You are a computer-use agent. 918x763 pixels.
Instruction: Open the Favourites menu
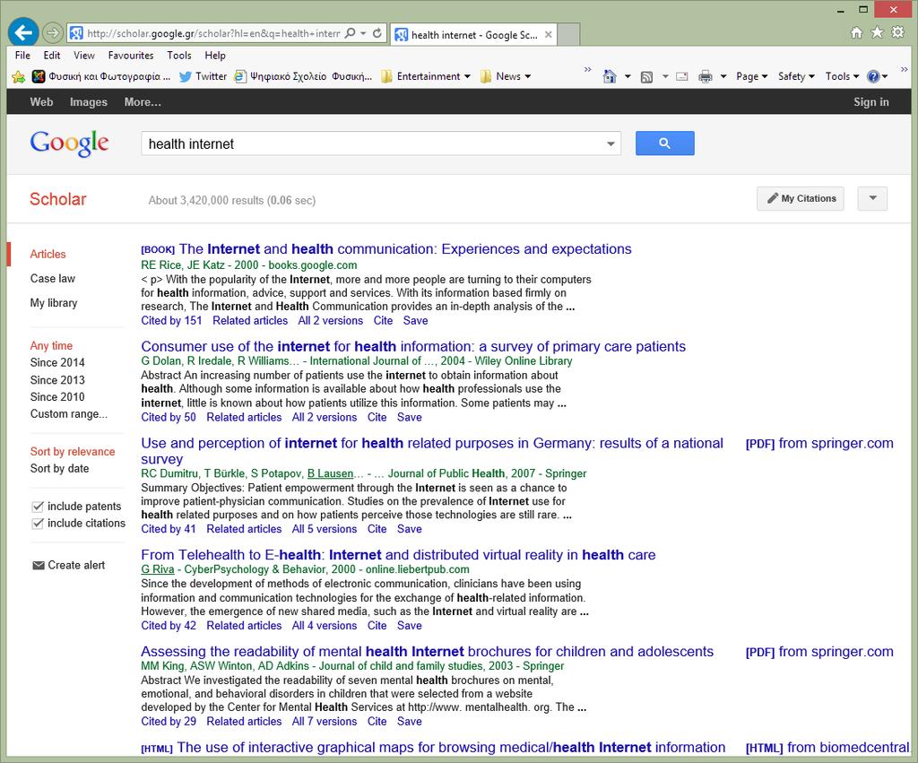(x=131, y=56)
